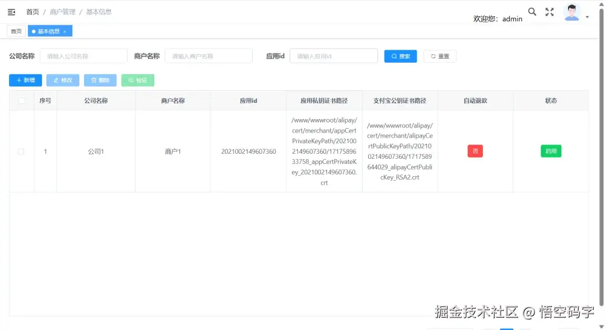Viewport: 605px width, 330px height.
Task: Expand the dropdown arrow beside the user avatar
Action: click(587, 16)
